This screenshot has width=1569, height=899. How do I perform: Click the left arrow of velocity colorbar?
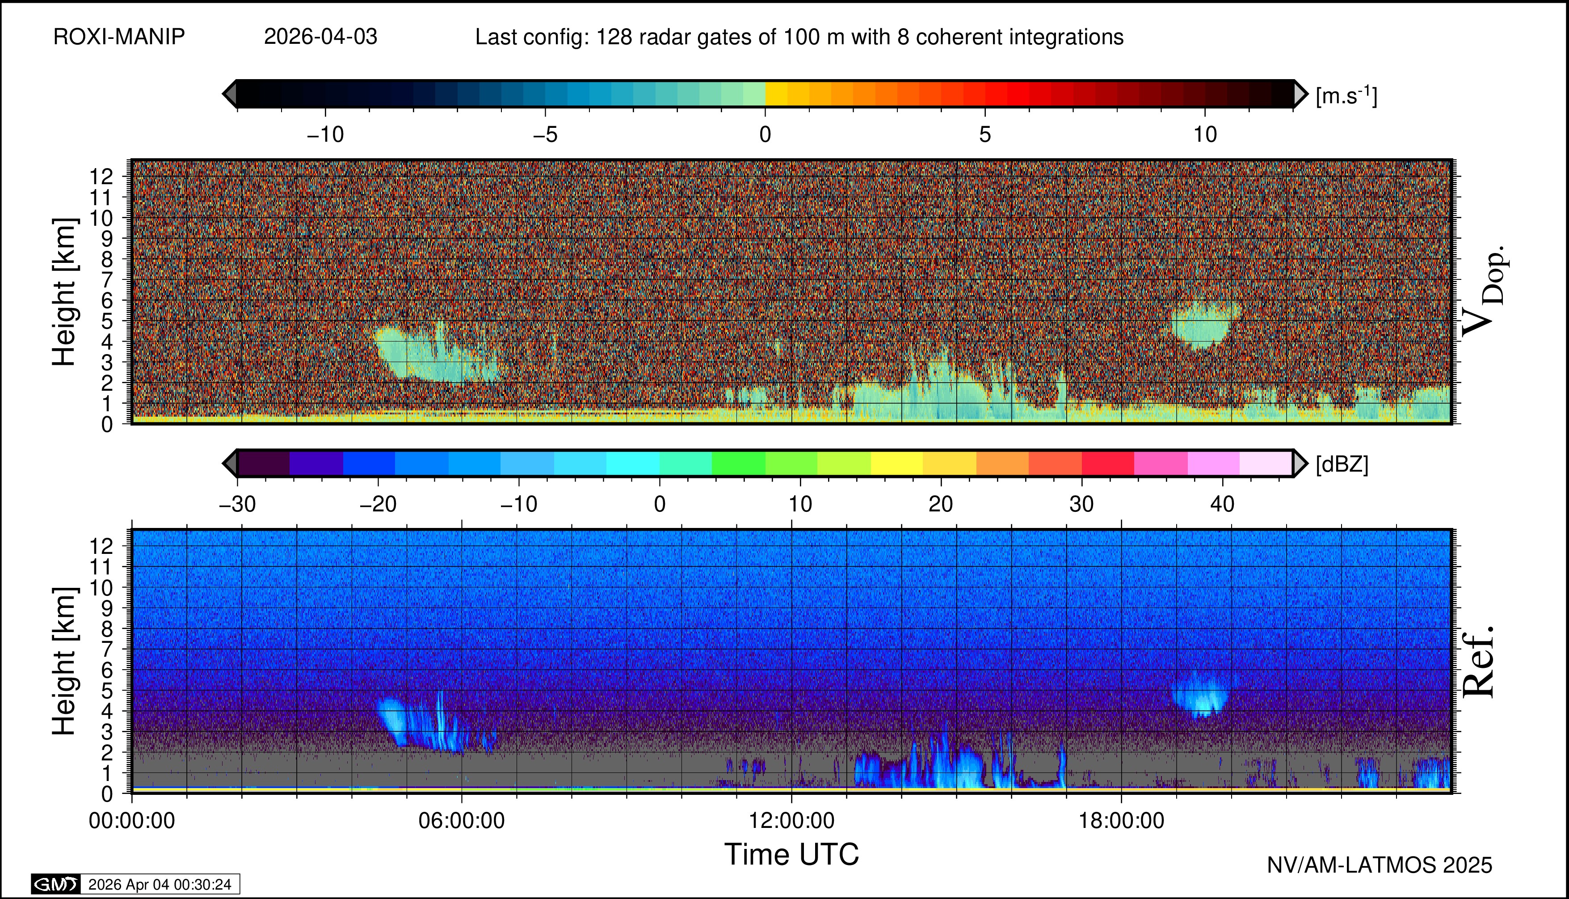(230, 94)
